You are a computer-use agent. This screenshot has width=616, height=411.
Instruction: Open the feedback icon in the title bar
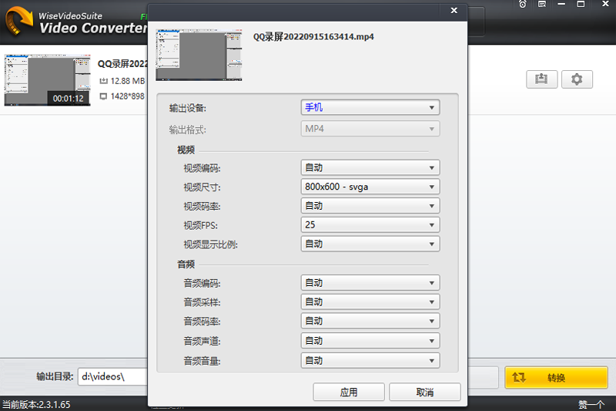click(542, 5)
